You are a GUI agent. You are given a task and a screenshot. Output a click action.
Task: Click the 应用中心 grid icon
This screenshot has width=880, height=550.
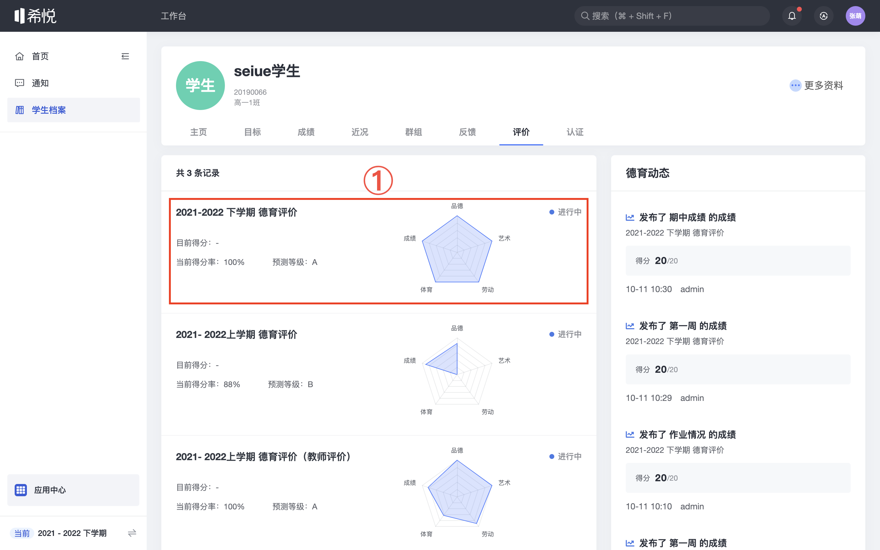[21, 490]
